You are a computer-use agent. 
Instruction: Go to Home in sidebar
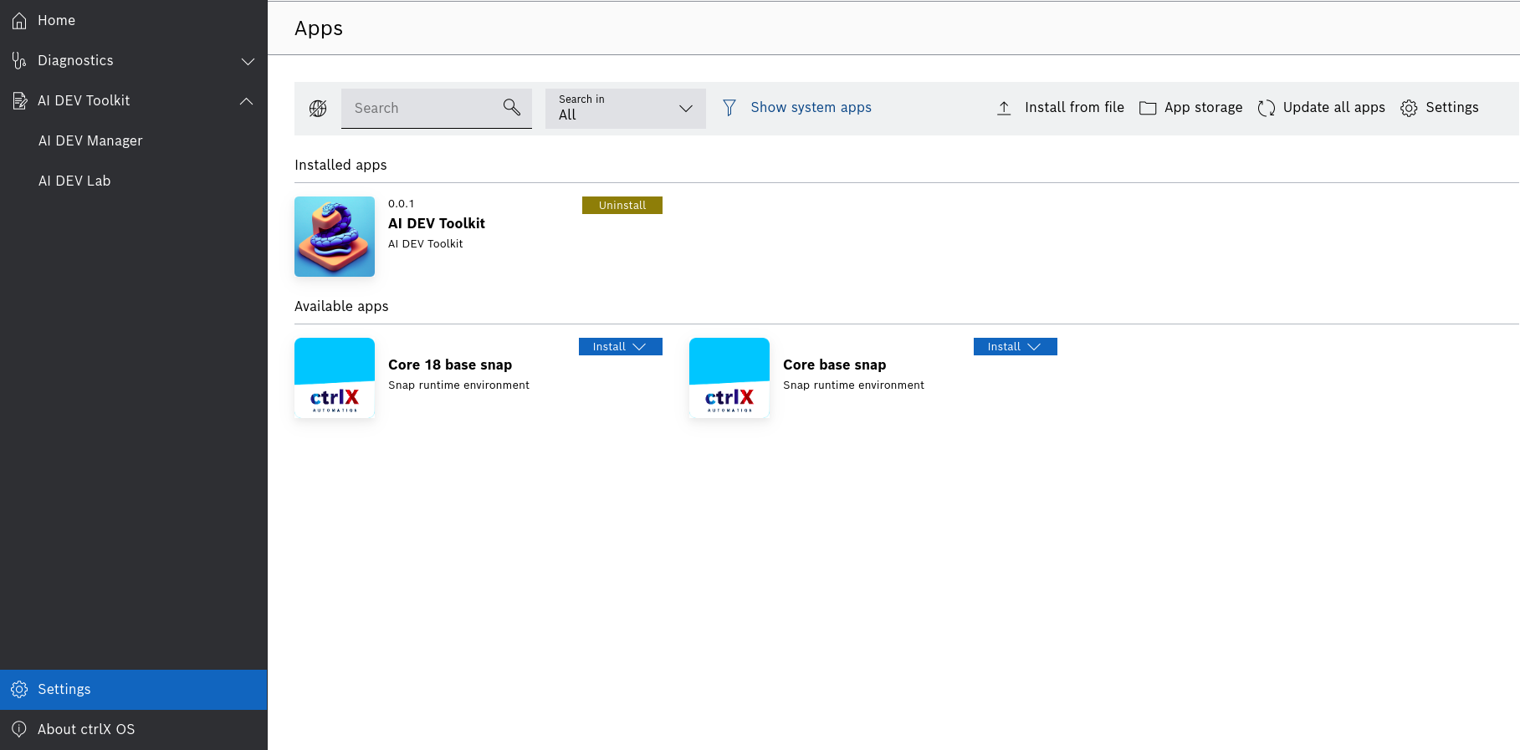pos(134,20)
